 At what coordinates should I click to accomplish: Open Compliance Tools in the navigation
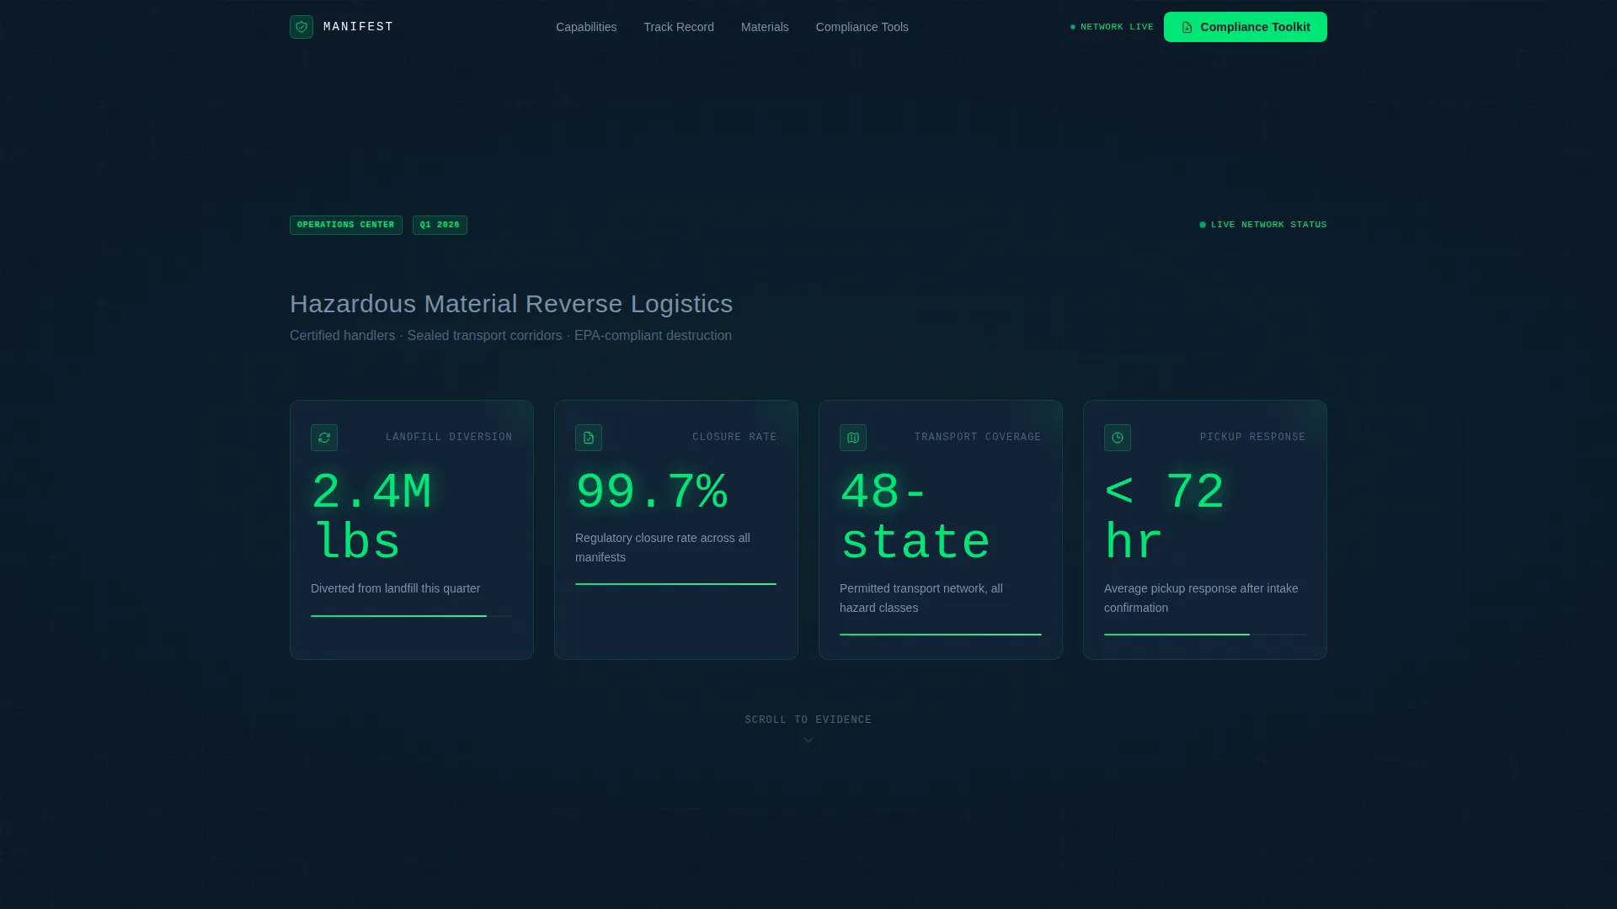(862, 27)
